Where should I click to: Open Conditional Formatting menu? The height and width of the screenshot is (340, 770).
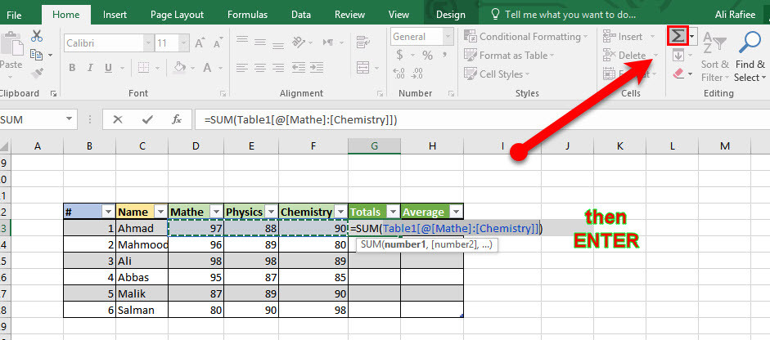[526, 36]
